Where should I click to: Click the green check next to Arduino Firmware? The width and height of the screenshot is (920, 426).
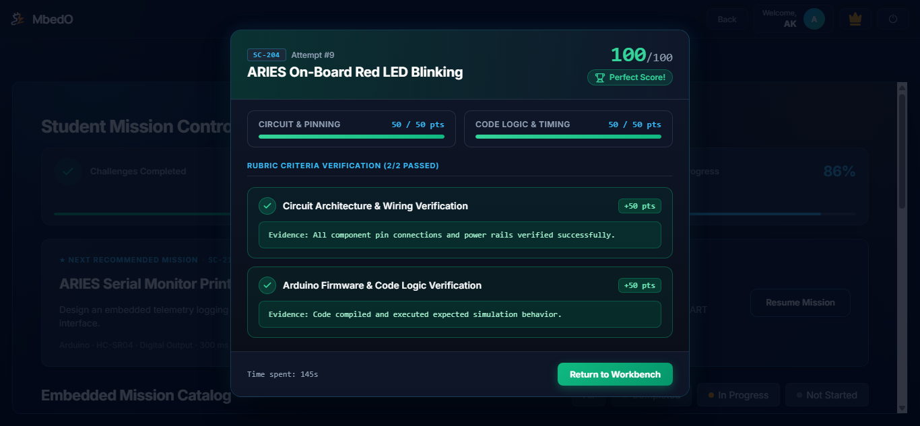point(267,285)
